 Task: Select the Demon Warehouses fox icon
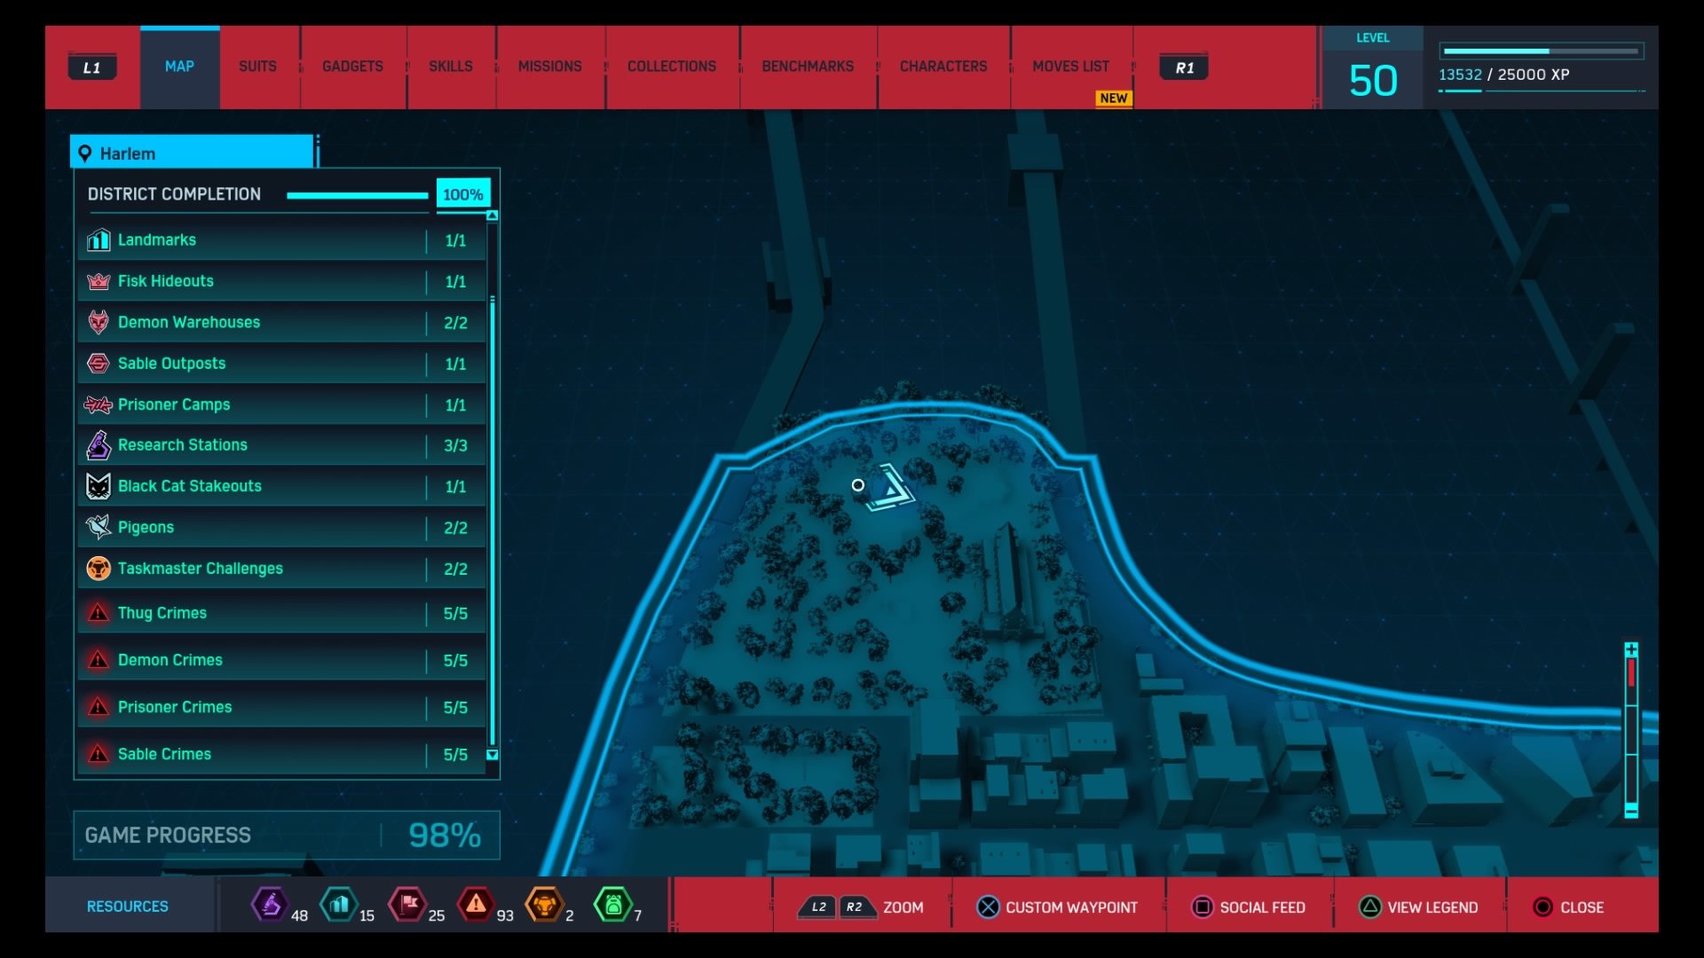click(x=99, y=322)
